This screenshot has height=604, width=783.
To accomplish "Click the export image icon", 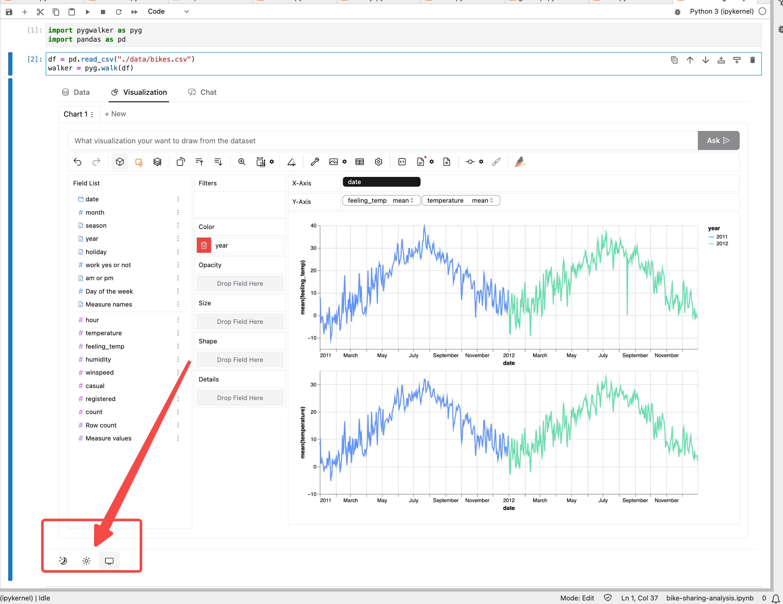I will point(333,162).
